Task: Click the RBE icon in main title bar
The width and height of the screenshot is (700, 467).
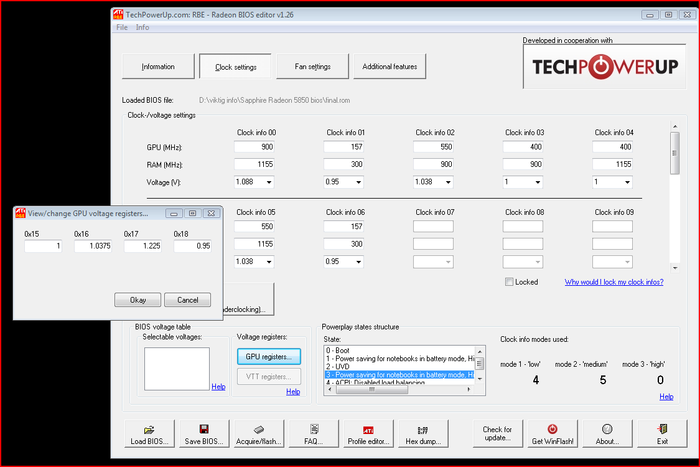Action: coord(118,15)
